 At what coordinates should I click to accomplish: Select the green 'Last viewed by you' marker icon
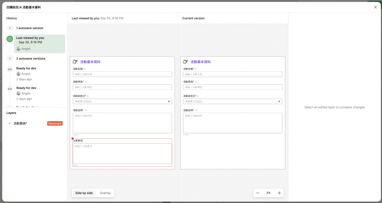coord(10,39)
